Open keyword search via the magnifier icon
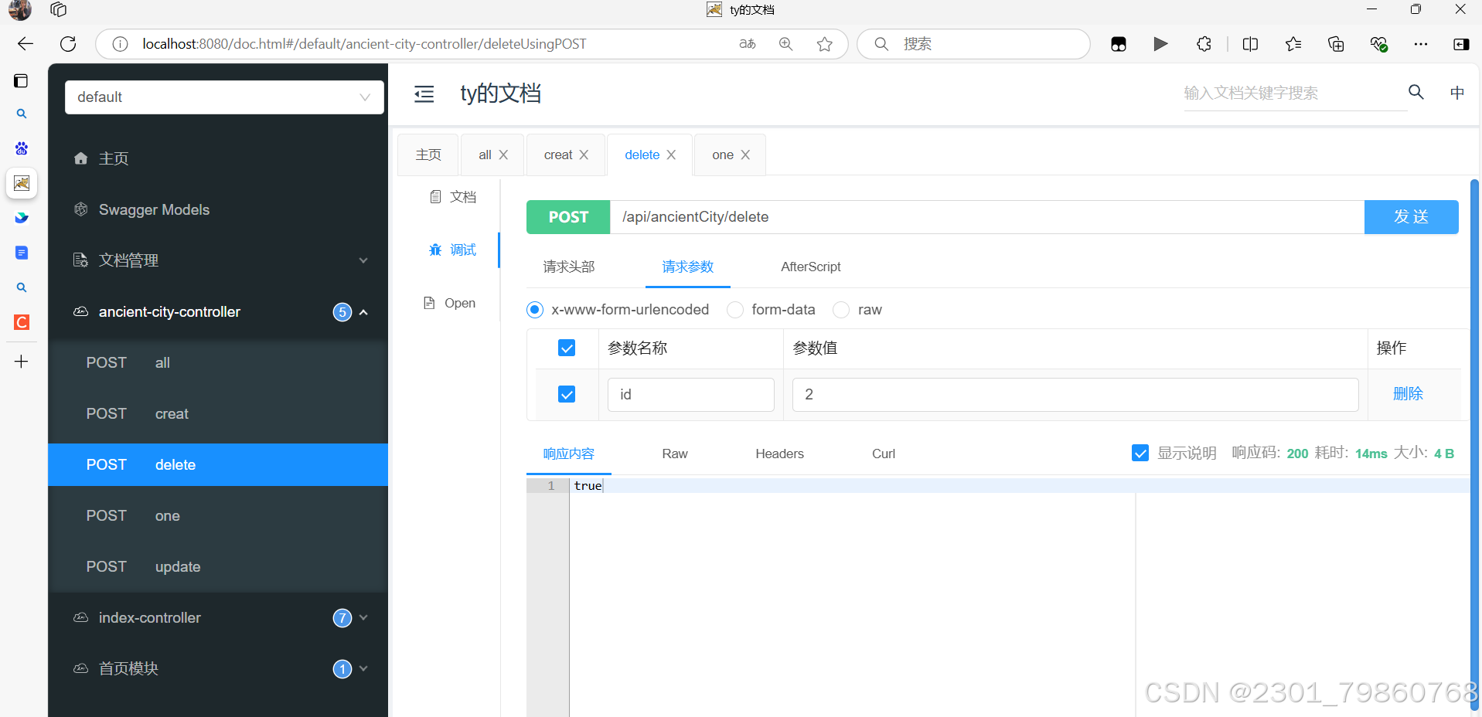This screenshot has height=717, width=1482. click(1416, 92)
